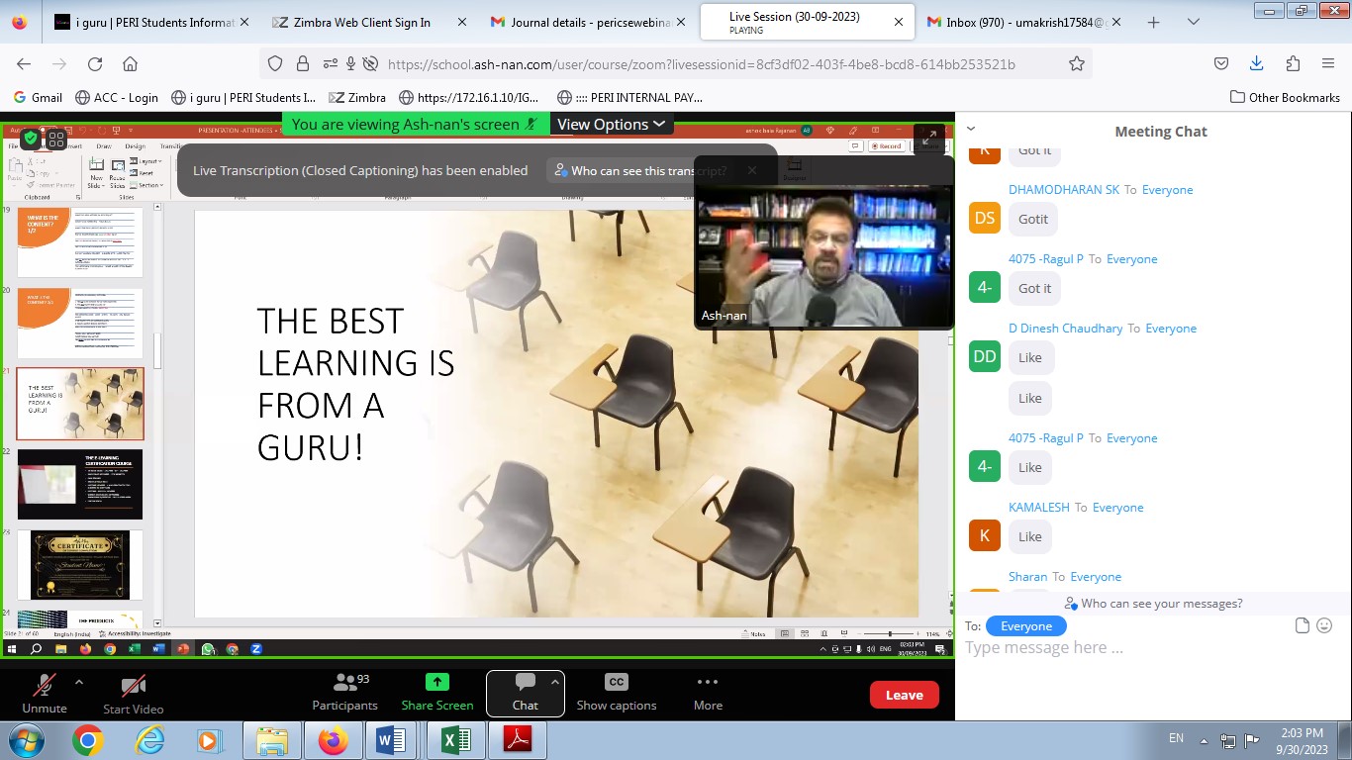Click the red Leave button
Viewport: 1352px width, 760px height.
click(904, 695)
